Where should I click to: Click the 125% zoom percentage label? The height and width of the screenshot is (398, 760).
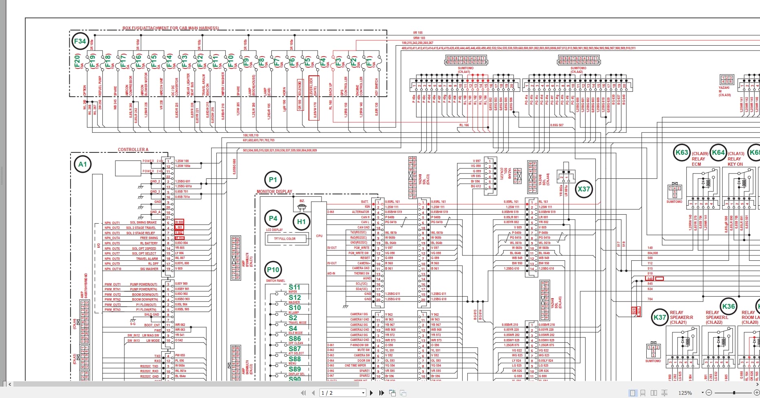tap(685, 393)
